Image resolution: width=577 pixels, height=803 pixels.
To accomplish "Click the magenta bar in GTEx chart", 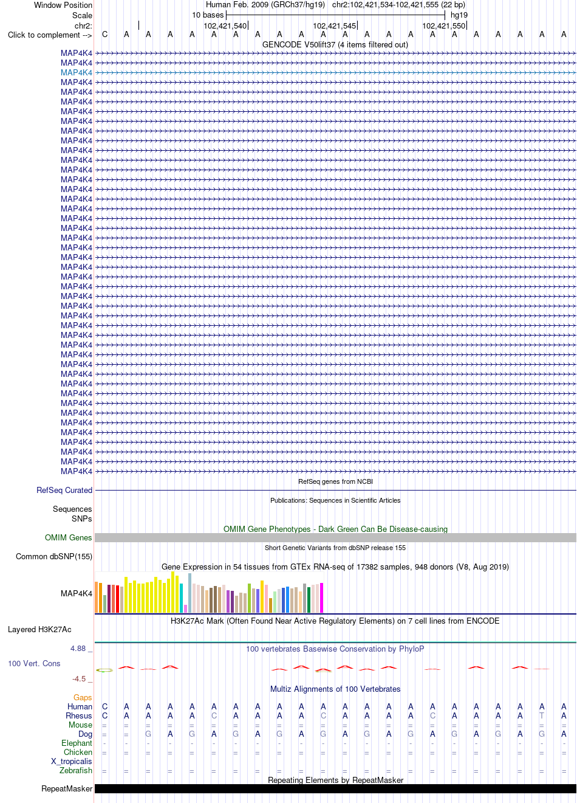I will [321, 598].
